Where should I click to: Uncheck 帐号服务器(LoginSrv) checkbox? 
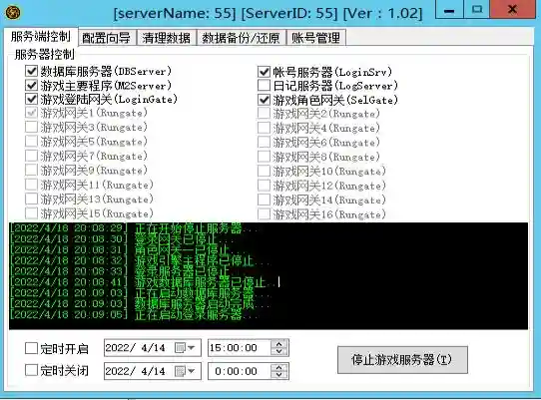[264, 72]
